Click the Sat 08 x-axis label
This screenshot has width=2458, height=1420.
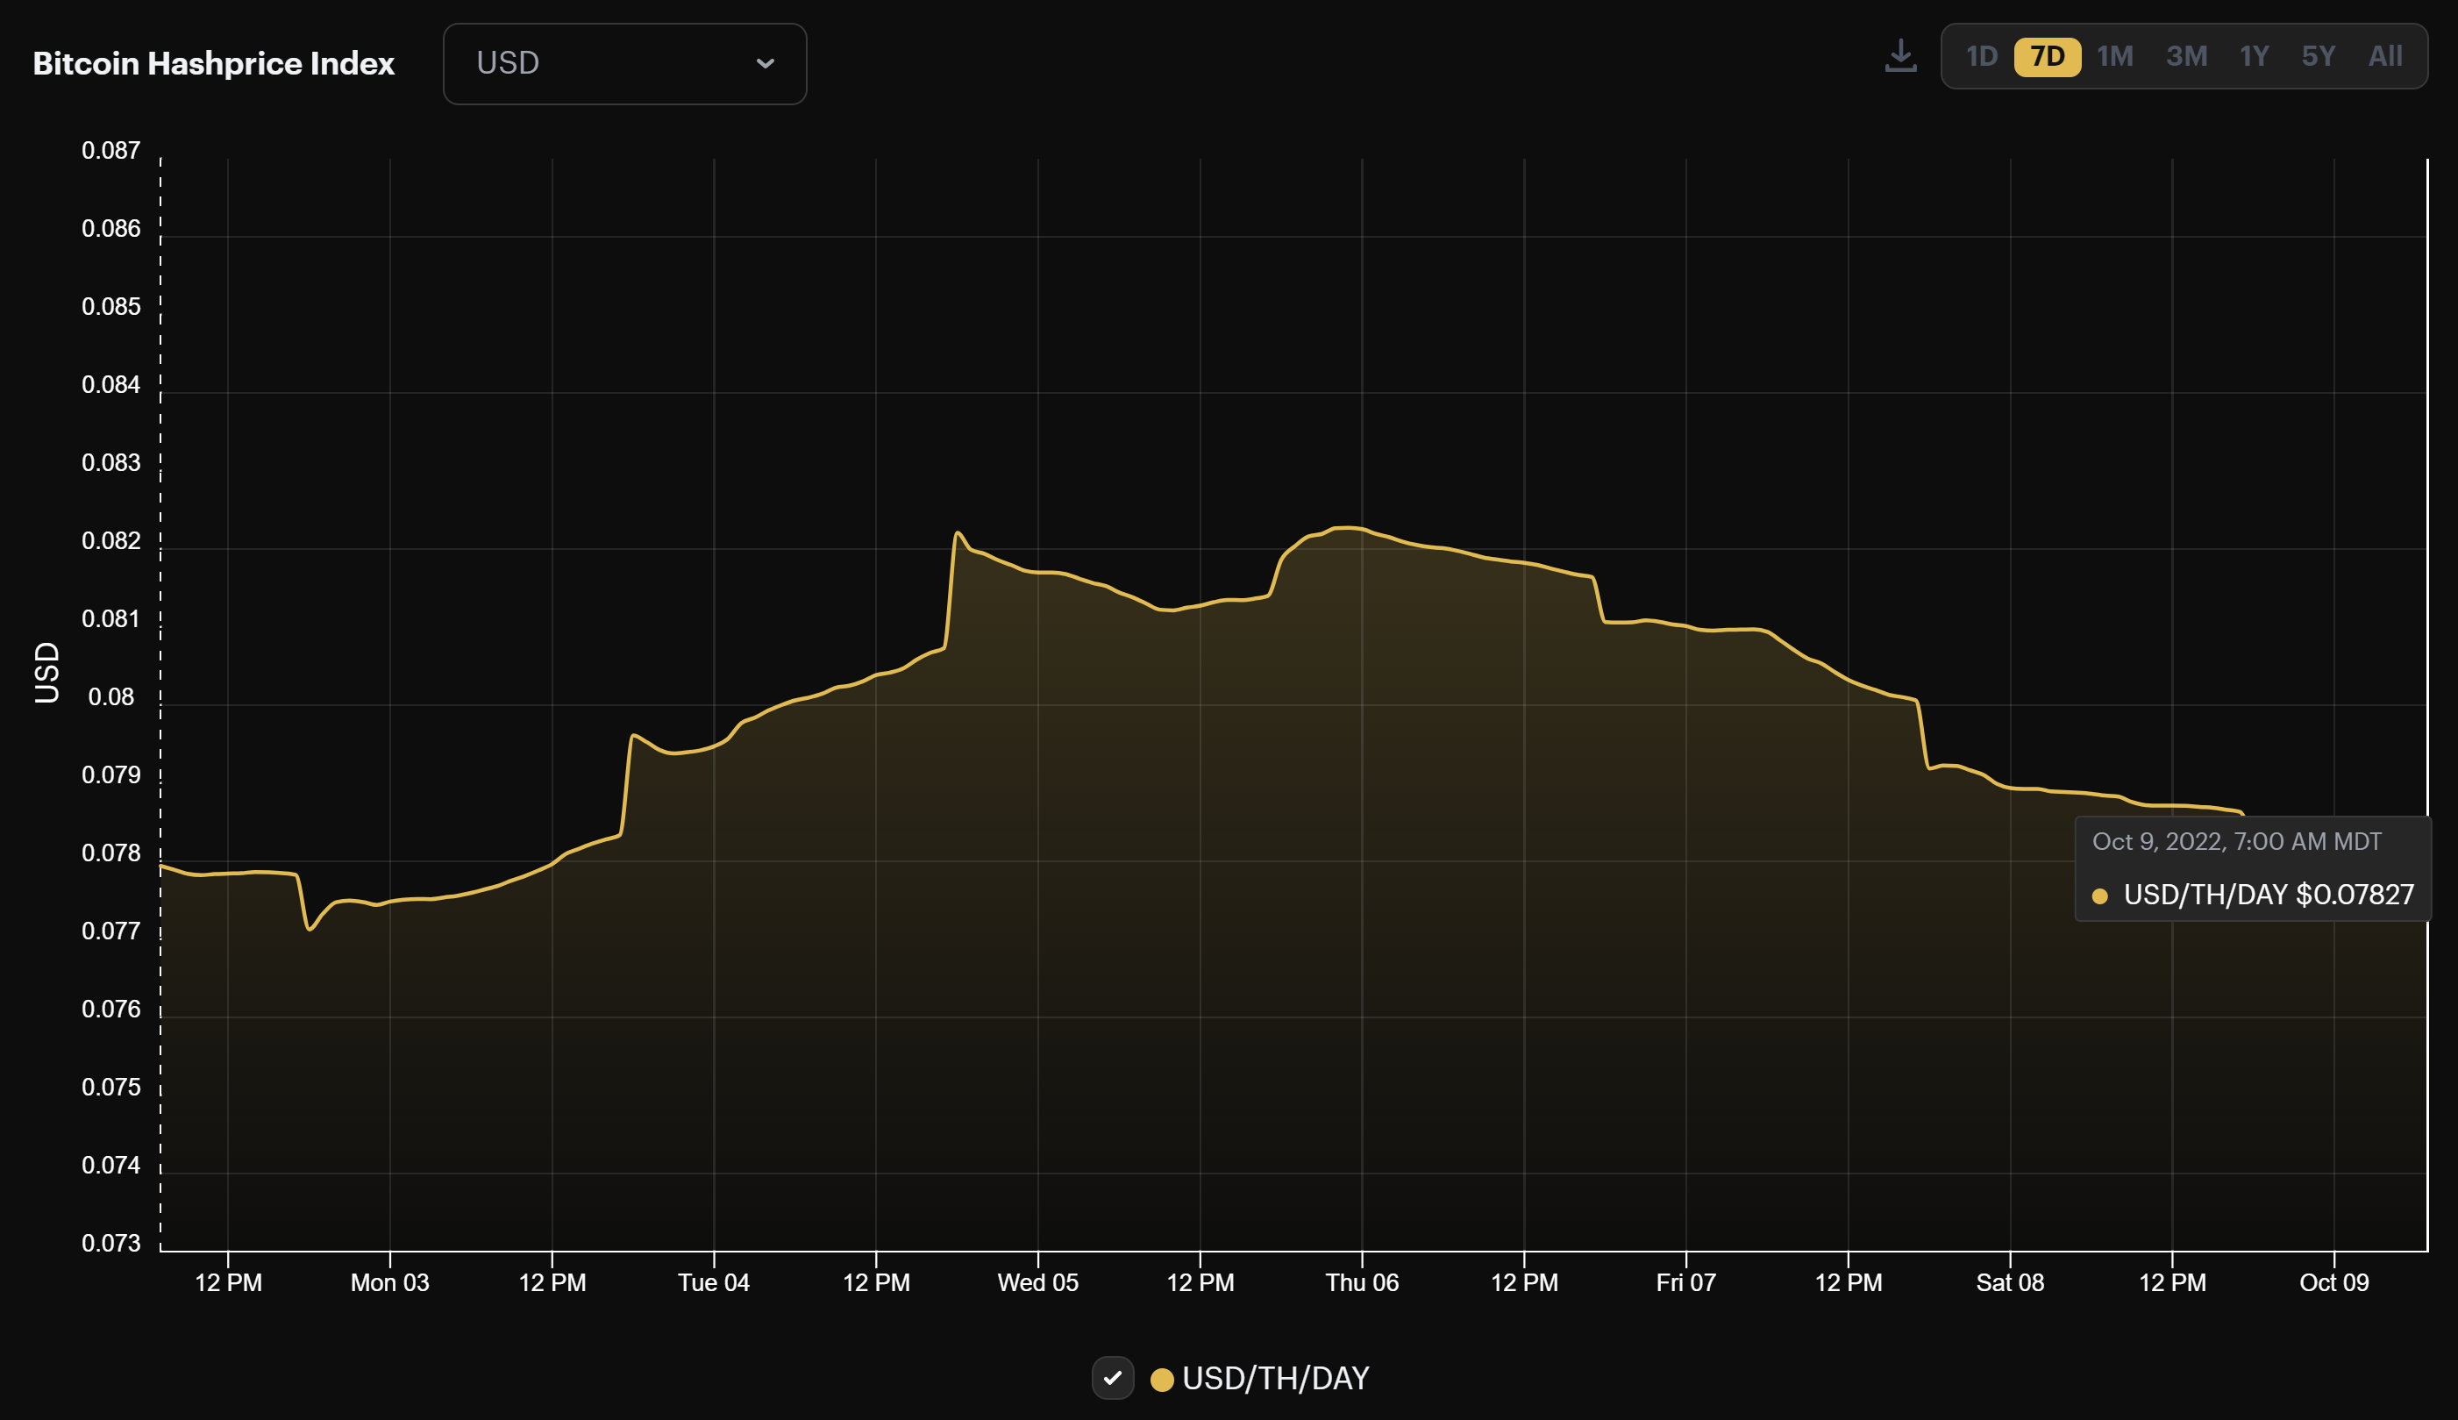click(x=2010, y=1282)
